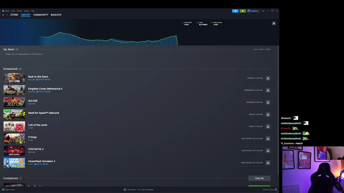The width and height of the screenshot is (344, 193).
Task: Click Add a Game at bottom left
Action: pos(8,190)
